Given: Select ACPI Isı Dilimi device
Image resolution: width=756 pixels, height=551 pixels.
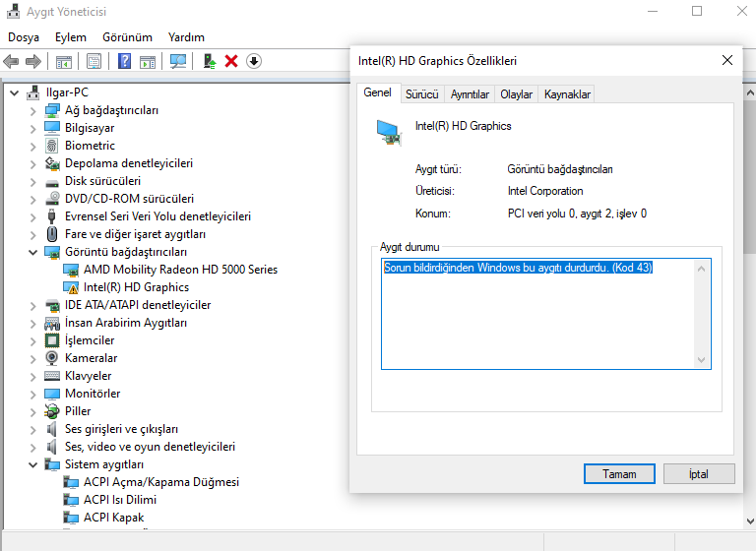Looking at the screenshot, I should click(x=120, y=500).
